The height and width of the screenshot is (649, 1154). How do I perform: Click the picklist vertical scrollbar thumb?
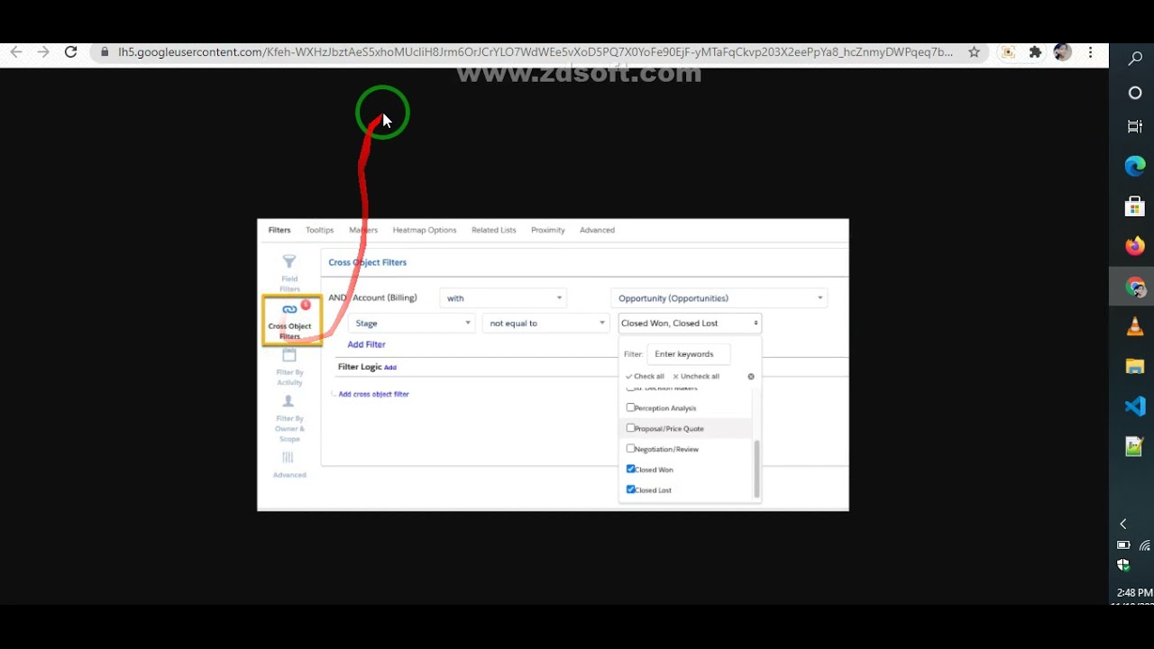tap(756, 469)
